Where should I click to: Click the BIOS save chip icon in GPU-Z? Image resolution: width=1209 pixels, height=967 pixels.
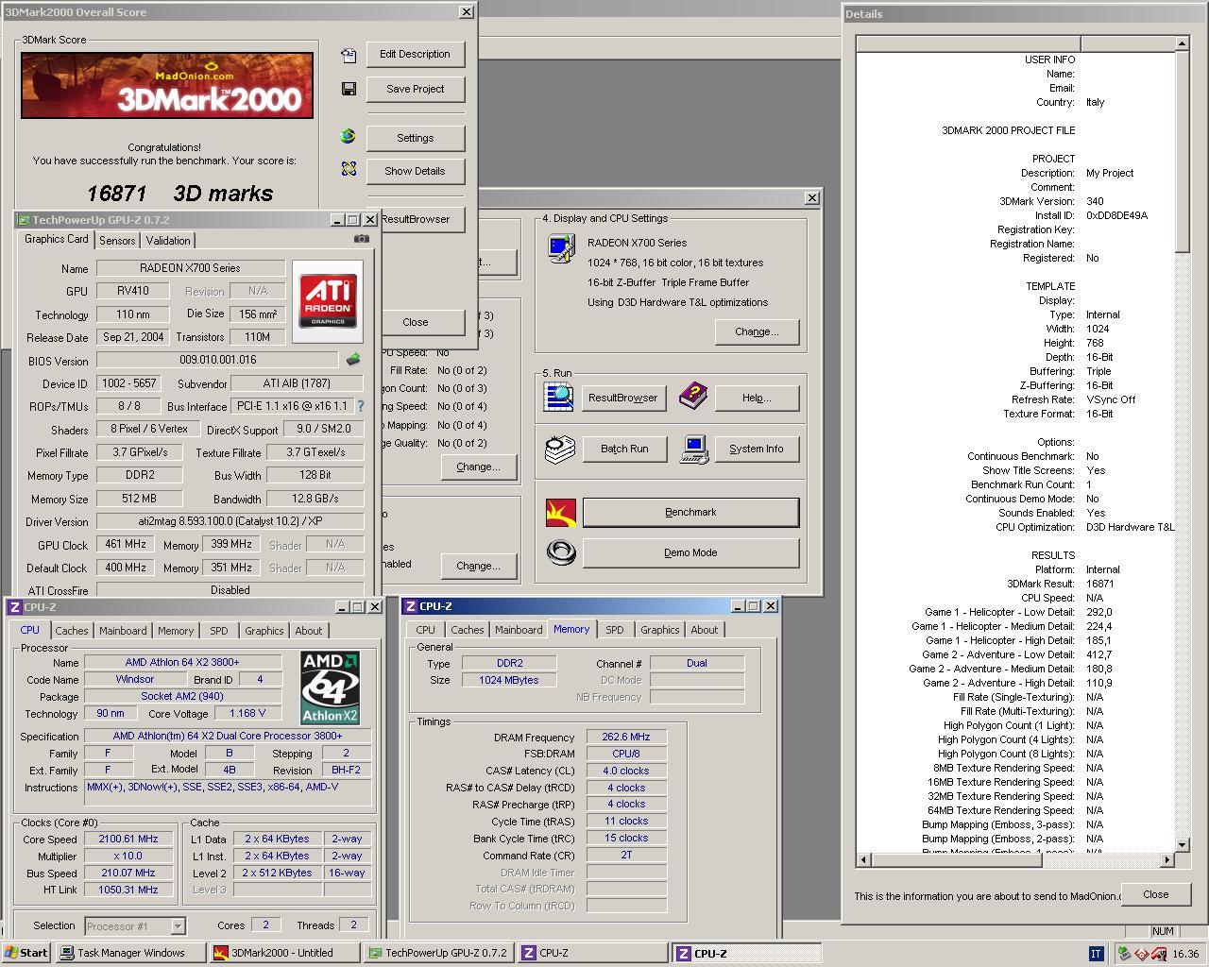coord(353,360)
